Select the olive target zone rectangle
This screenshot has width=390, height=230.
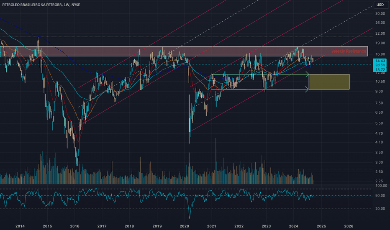coord(329,82)
